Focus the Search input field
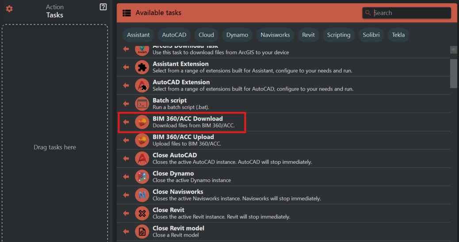The width and height of the screenshot is (459, 242). click(407, 13)
